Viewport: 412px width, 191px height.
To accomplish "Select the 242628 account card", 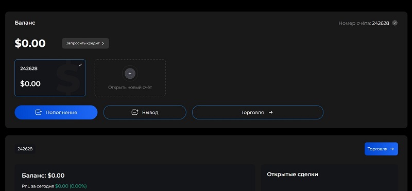I will [50, 78].
